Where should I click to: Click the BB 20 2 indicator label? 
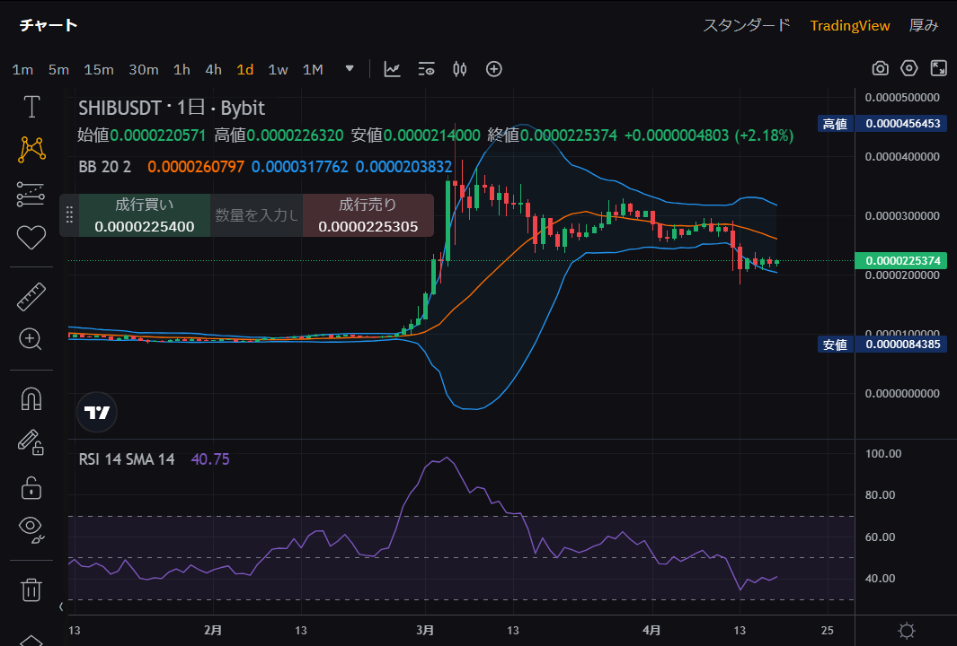pyautogui.click(x=105, y=166)
